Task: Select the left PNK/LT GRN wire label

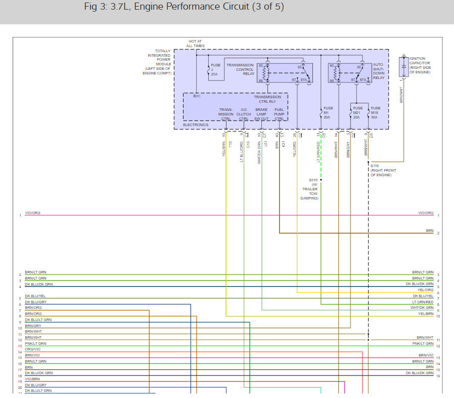Action: click(35, 343)
